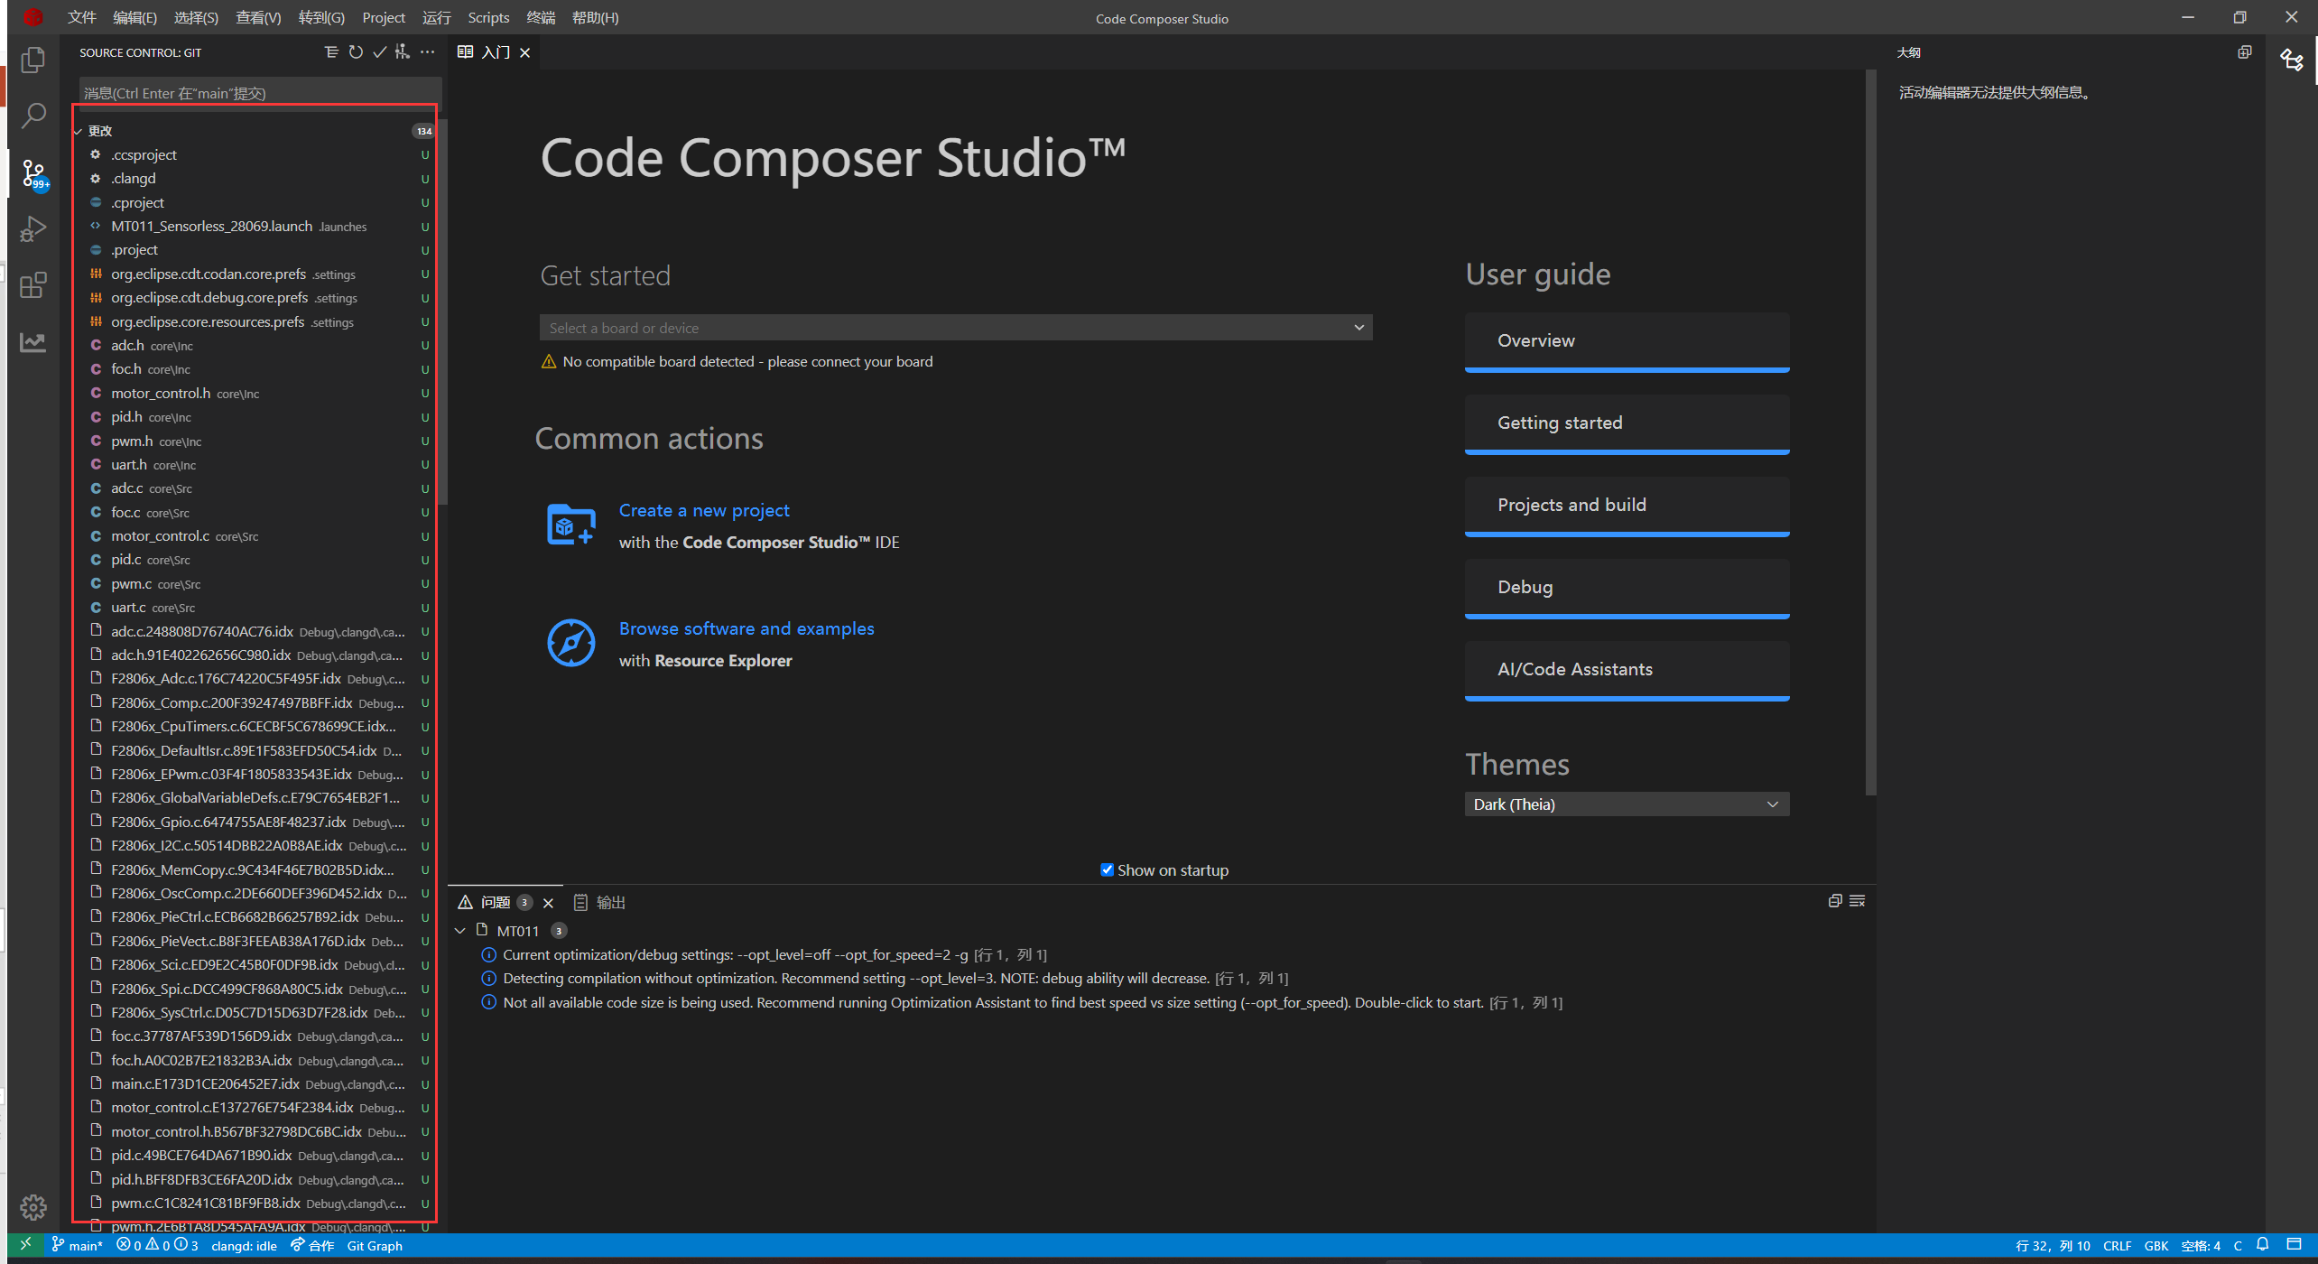Image resolution: width=2318 pixels, height=1264 pixels.
Task: Open the Search view magnifier icon
Action: [33, 116]
